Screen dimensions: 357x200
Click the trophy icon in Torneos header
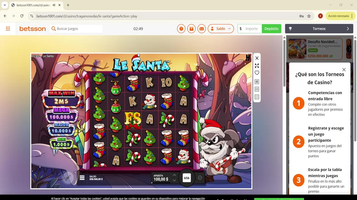coord(290,29)
